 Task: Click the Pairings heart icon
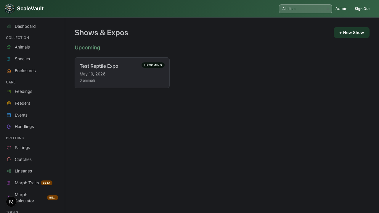coord(9,148)
